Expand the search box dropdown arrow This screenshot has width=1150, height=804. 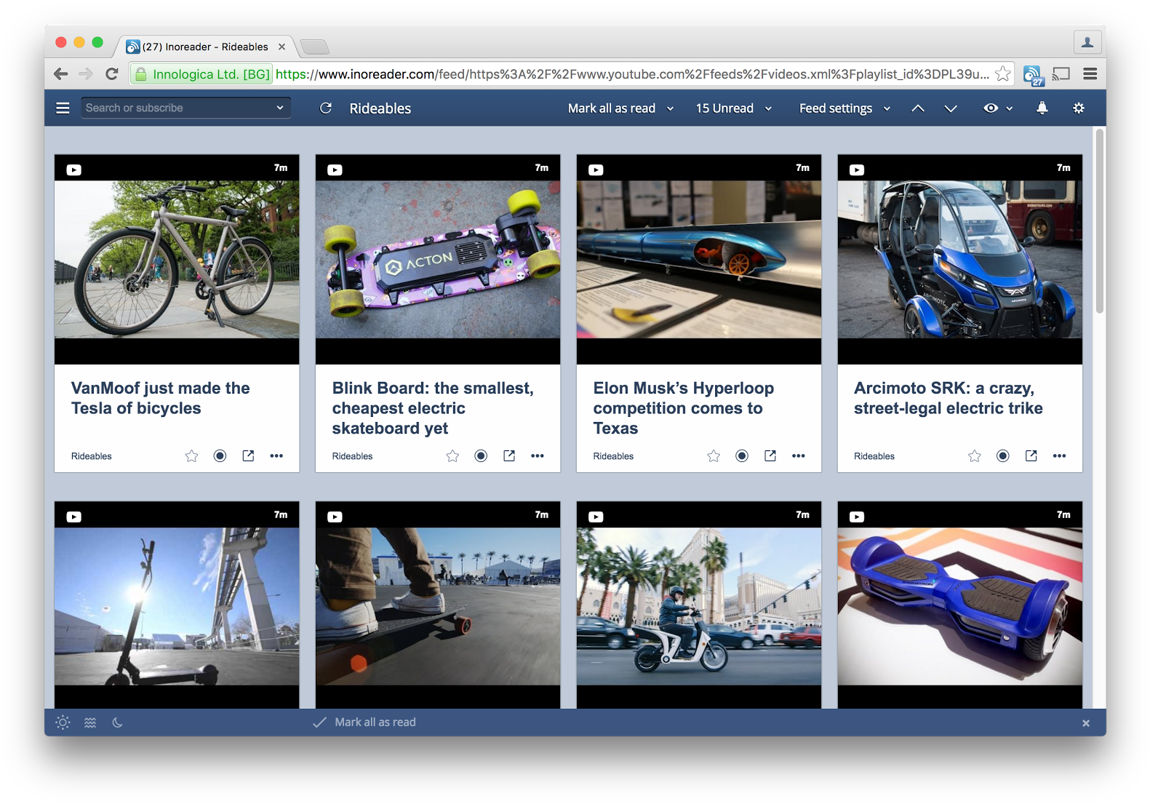(x=280, y=108)
